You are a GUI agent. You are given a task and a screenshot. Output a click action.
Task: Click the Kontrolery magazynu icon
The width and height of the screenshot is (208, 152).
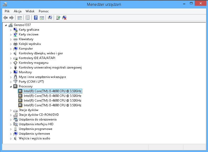[15, 63]
